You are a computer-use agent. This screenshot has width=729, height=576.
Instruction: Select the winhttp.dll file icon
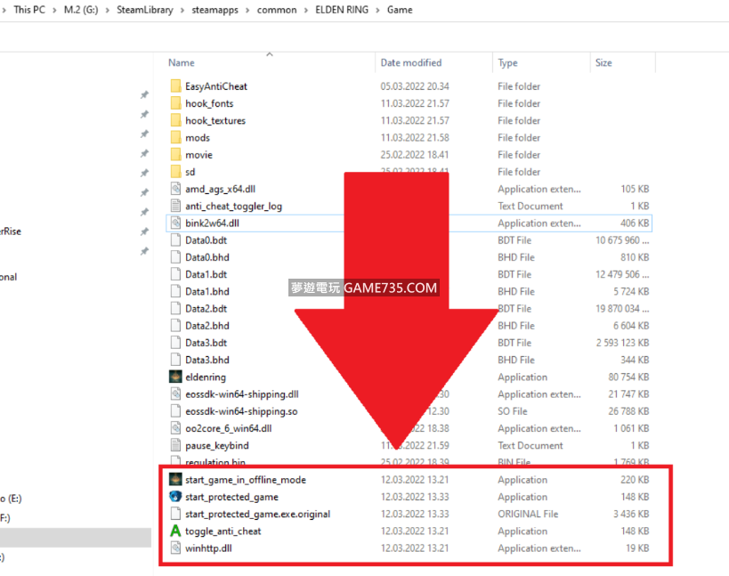(175, 548)
